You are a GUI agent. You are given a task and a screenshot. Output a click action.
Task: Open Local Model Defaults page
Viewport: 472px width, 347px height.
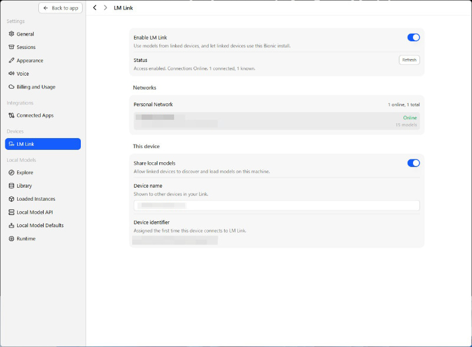(42, 225)
